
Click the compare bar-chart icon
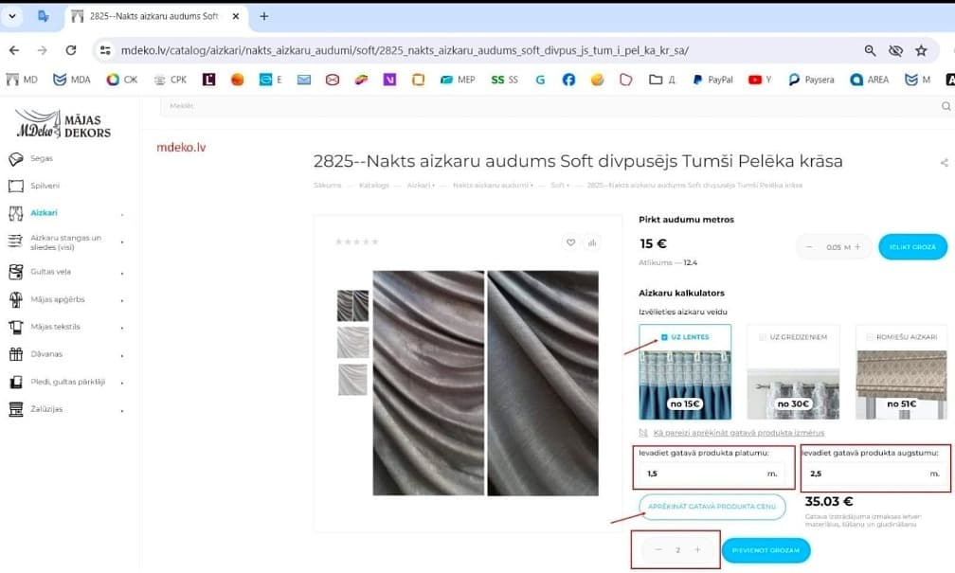[x=592, y=242]
